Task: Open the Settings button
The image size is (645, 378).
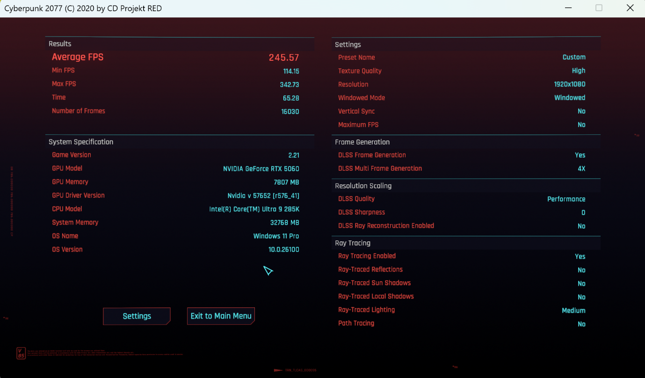Action: (137, 316)
